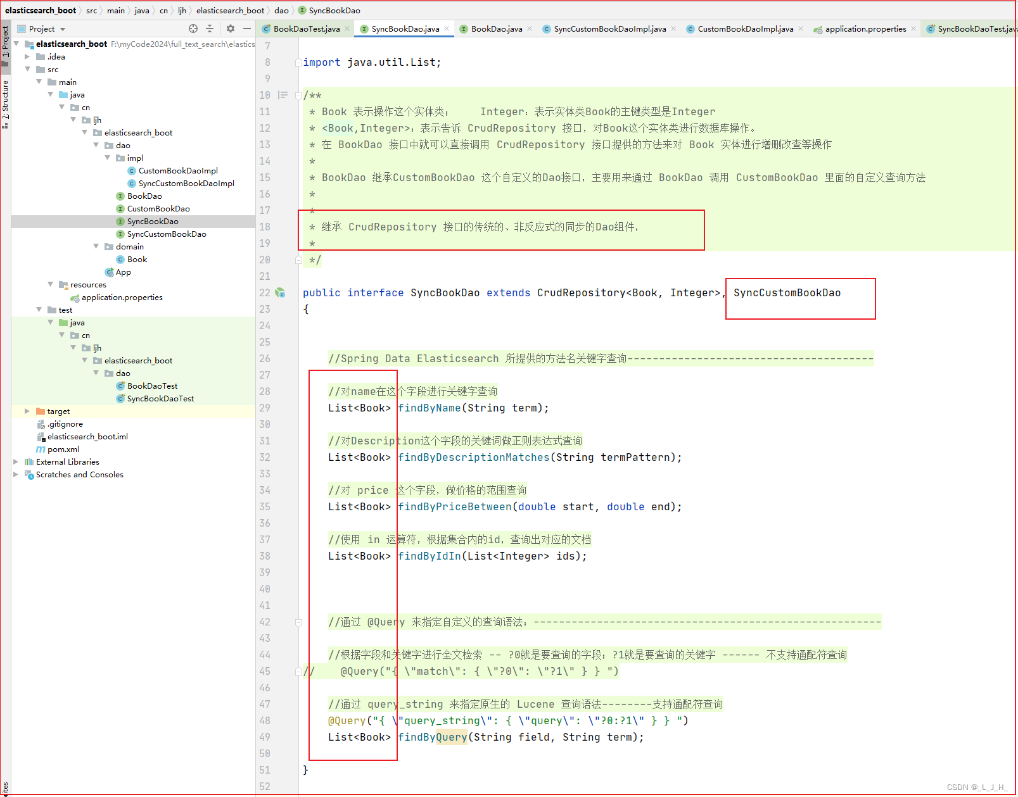Viewport: 1018px width, 797px height.
Task: Click findByQuery method name
Action: [433, 737]
